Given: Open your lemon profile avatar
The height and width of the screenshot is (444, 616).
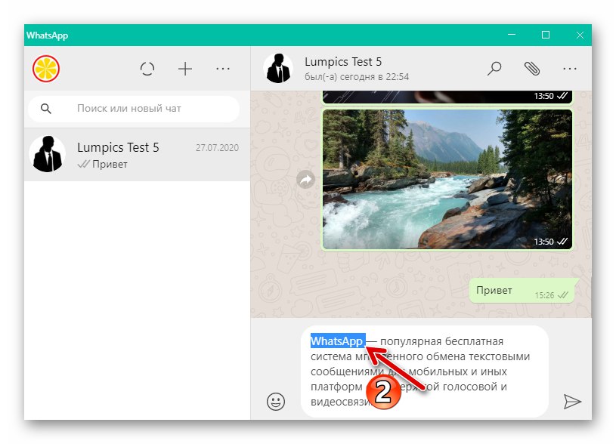Looking at the screenshot, I should click(46, 69).
